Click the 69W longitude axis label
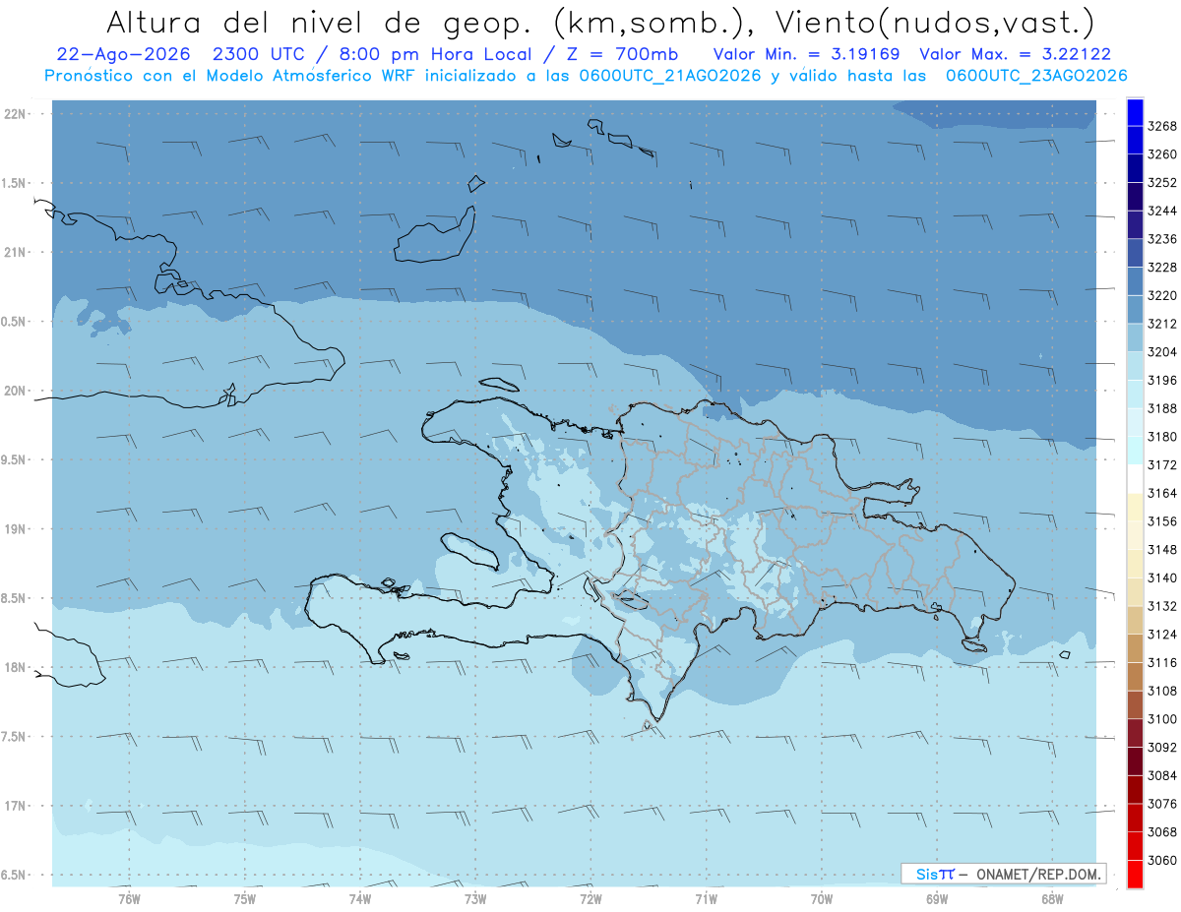Image resolution: width=1181 pixels, height=912 pixels. [937, 898]
